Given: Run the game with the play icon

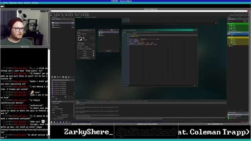Looking at the screenshot, I should pos(68,15).
